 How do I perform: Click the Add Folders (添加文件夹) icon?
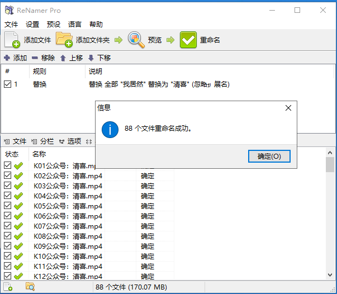pyautogui.click(x=64, y=40)
